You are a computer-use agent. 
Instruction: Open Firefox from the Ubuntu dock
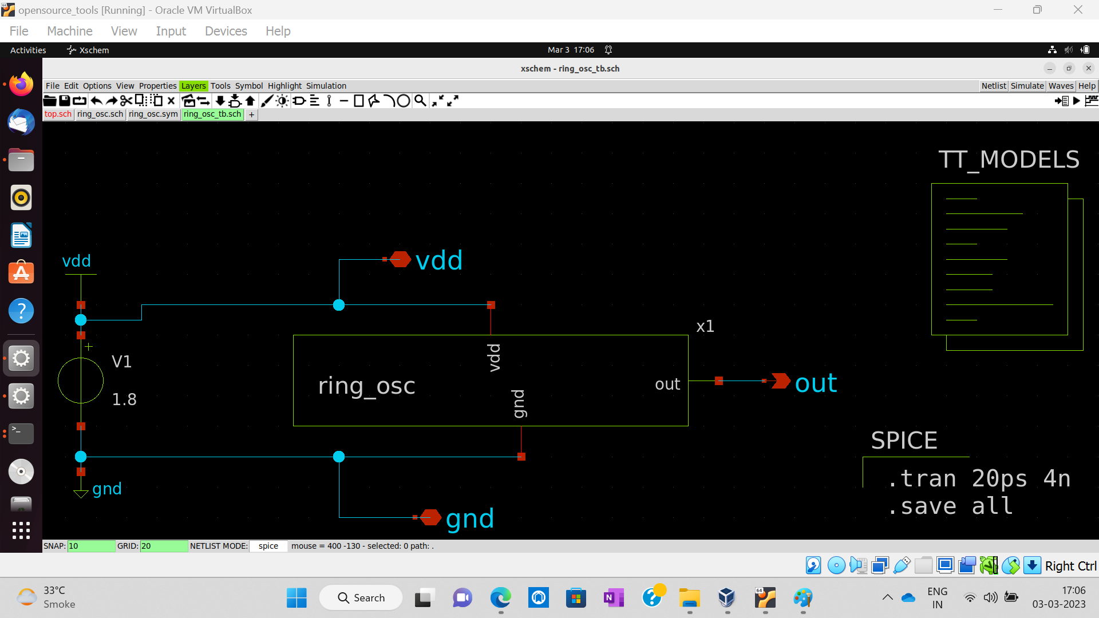pos(21,85)
